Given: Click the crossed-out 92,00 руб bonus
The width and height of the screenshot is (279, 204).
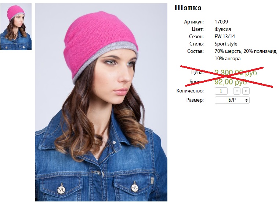Looking at the screenshot, I should pos(231,81).
